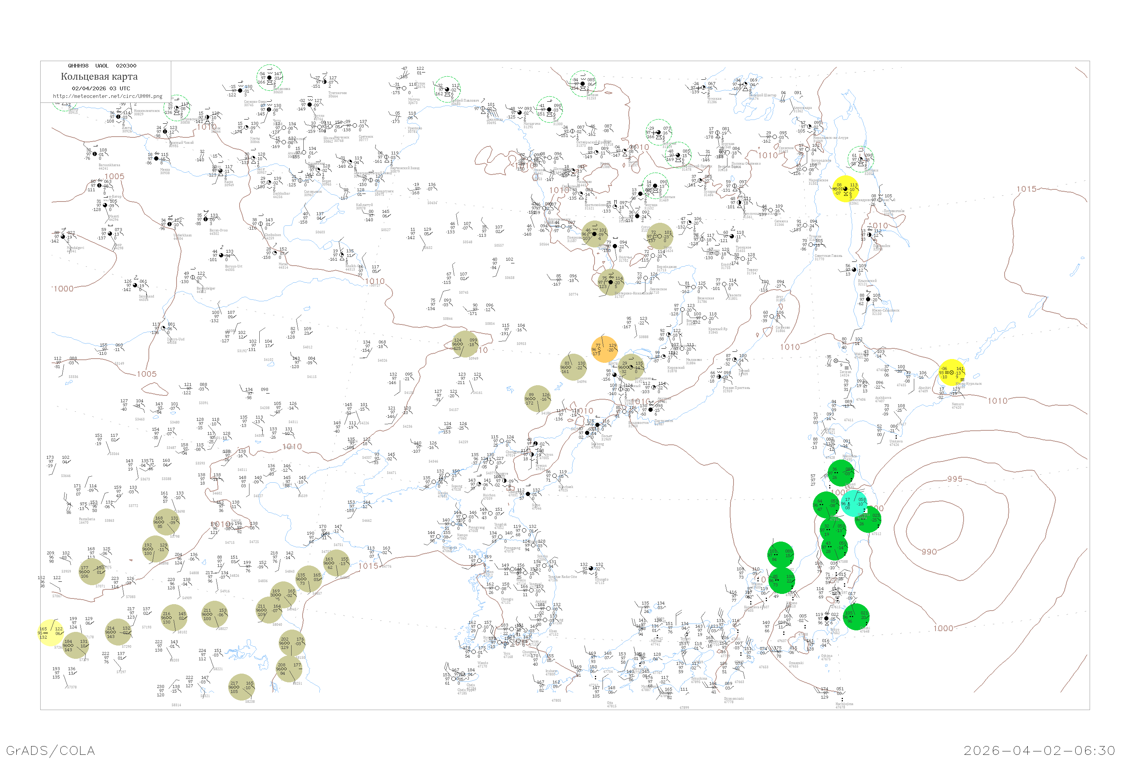Click the 2026-04-02-06:30 timestamp
Image resolution: width=1139 pixels, height=759 pixels.
1040,750
